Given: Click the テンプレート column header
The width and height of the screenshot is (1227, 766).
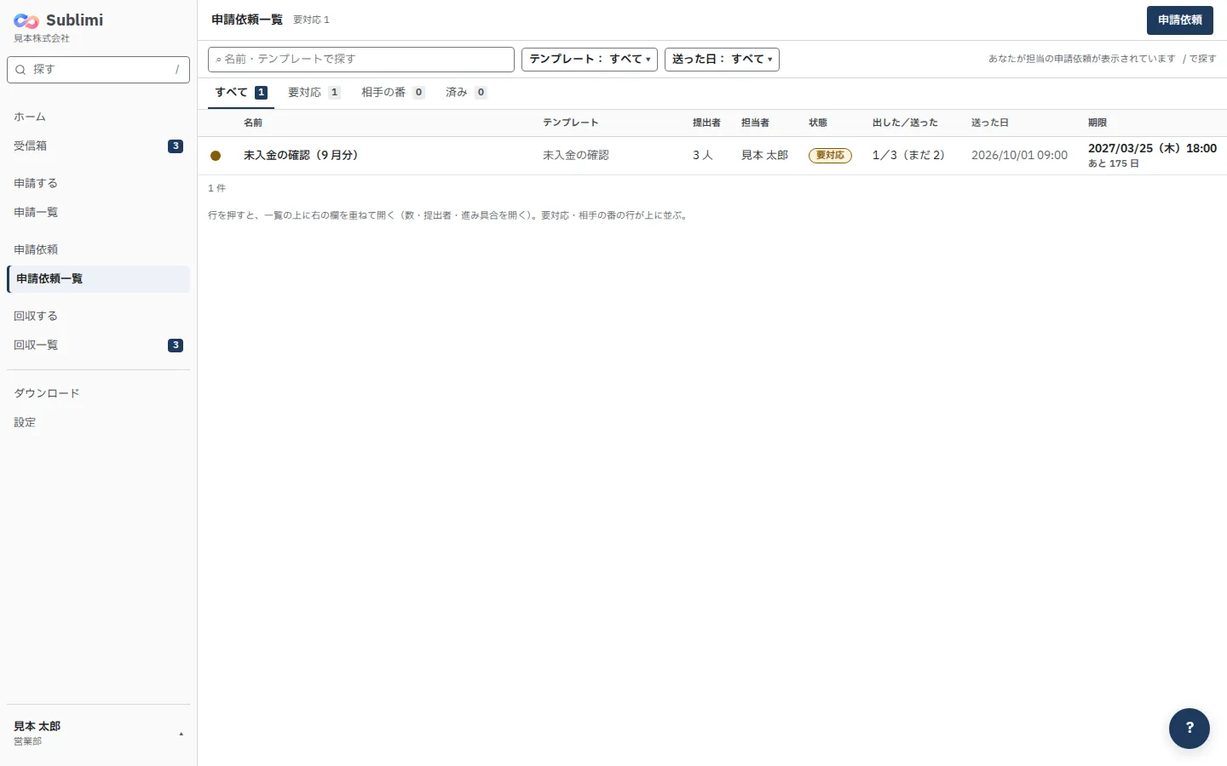Looking at the screenshot, I should click(571, 123).
